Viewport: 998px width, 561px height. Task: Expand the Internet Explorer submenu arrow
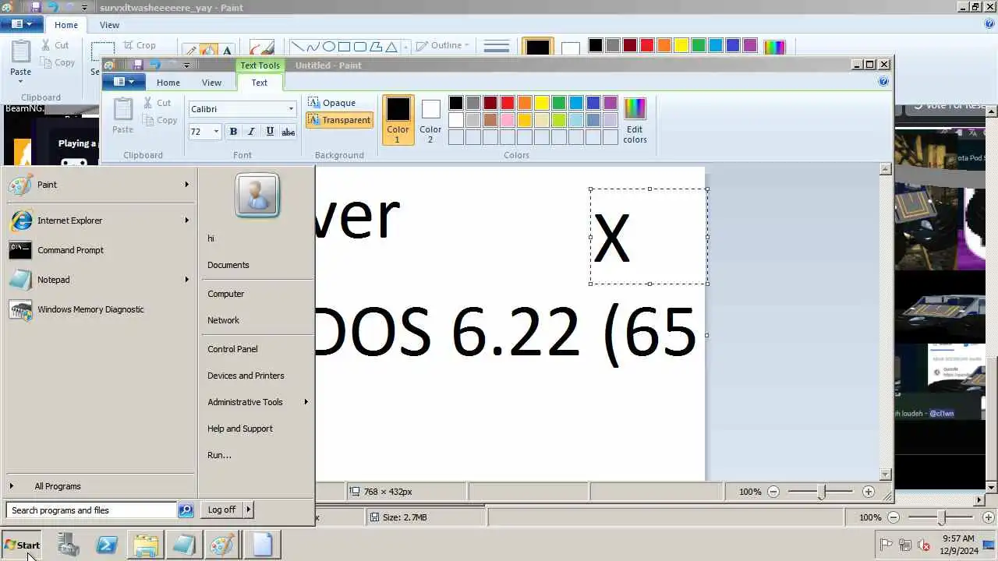pyautogui.click(x=186, y=221)
